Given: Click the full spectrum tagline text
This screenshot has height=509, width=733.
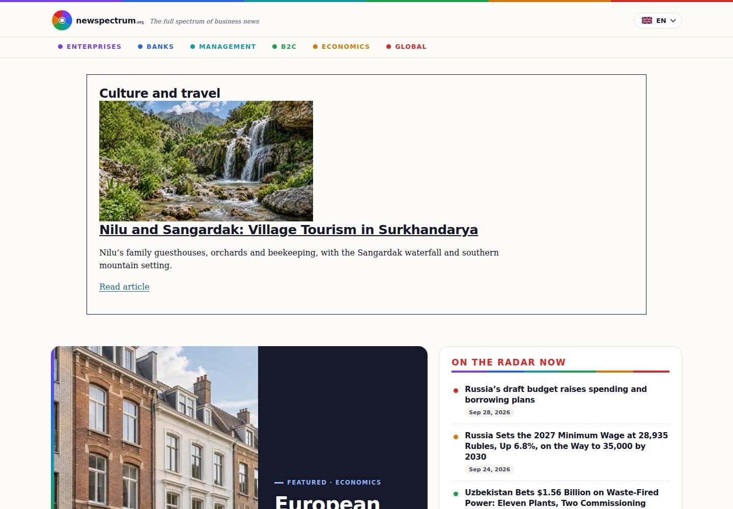Looking at the screenshot, I should [205, 21].
